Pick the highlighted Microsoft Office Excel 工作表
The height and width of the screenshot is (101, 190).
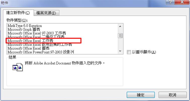coord(62,41)
